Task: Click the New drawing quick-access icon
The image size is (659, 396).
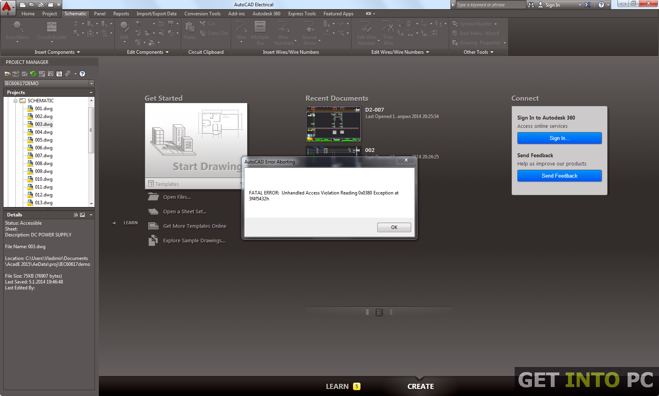Action: point(23,5)
